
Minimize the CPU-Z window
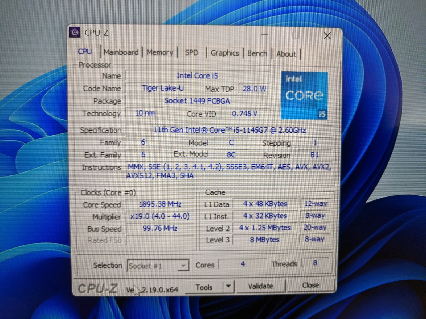264,34
